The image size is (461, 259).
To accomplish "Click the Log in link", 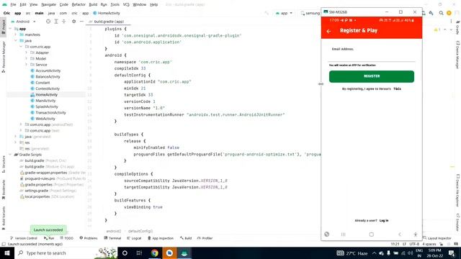I will click(x=384, y=221).
